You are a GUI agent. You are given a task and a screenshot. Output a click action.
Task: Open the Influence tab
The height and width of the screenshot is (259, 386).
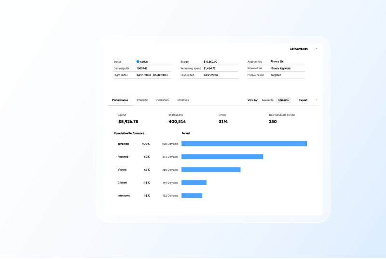pos(142,100)
